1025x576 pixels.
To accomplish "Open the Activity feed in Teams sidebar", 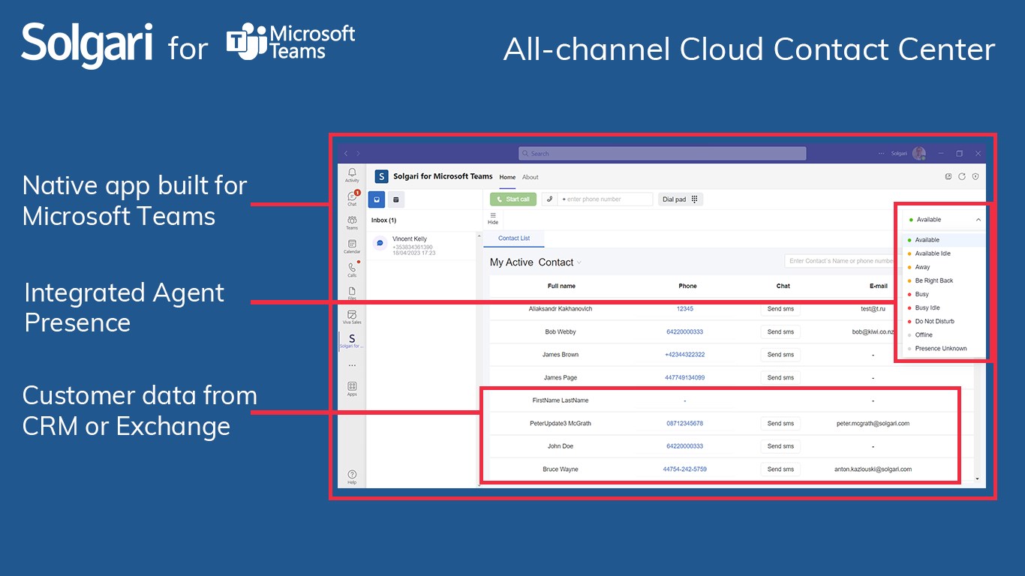I will tap(352, 175).
